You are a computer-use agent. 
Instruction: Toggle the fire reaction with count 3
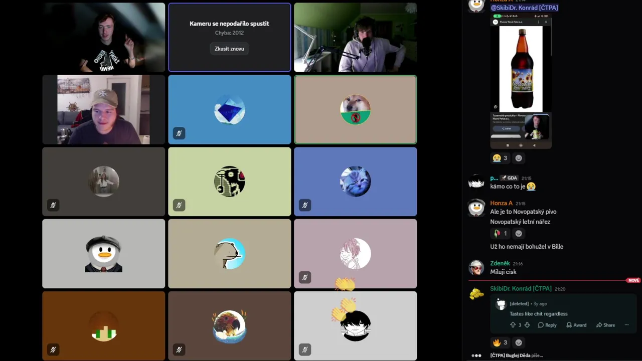click(x=500, y=342)
